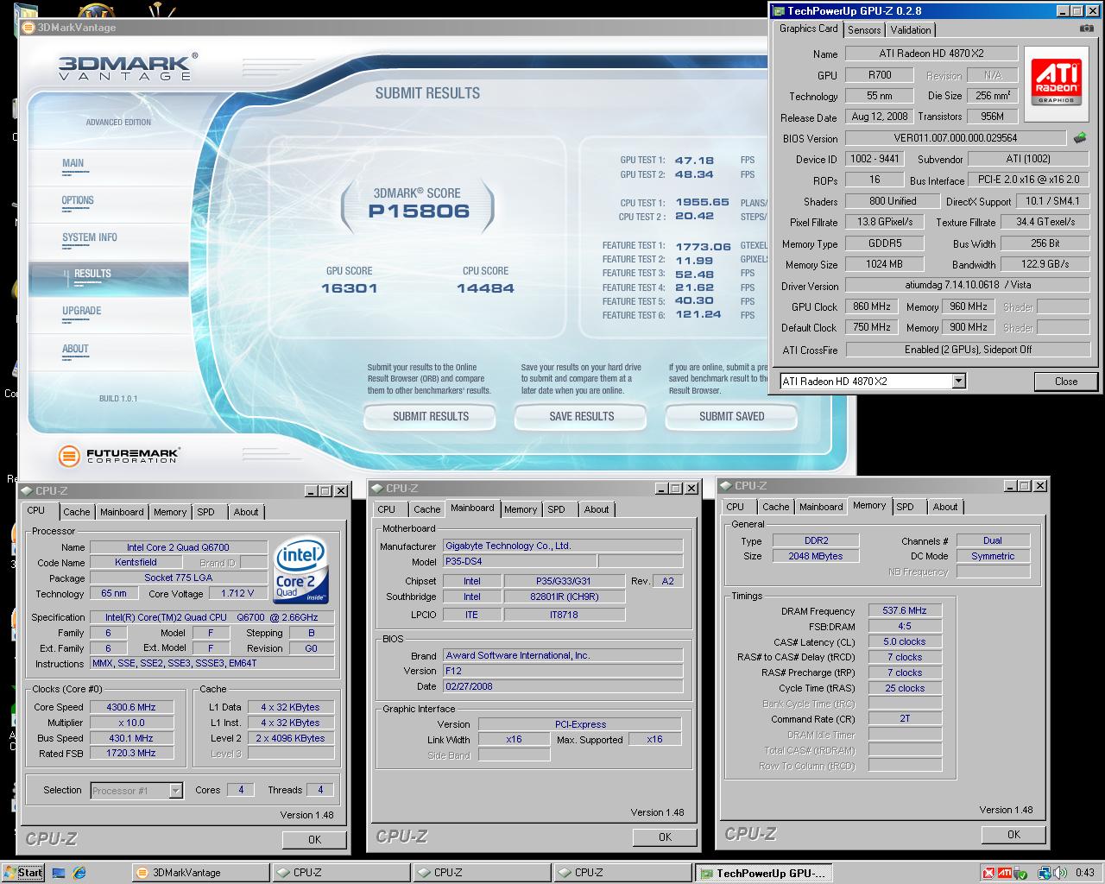The width and height of the screenshot is (1105, 884).
Task: Click the motherboard model value P35-DS4
Action: coord(519,561)
